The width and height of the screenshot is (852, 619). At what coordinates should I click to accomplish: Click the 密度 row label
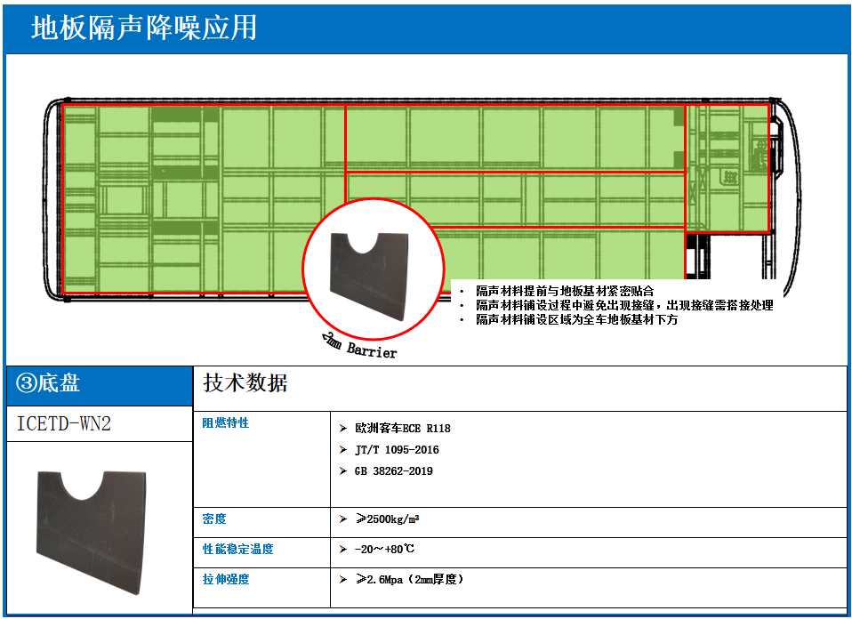click(214, 519)
